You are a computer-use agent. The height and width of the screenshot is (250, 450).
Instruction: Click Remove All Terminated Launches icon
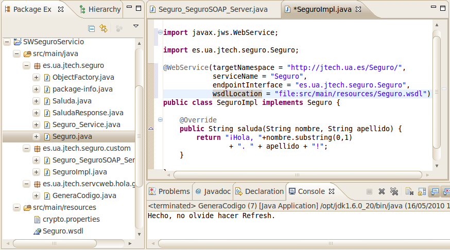pyautogui.click(x=394, y=191)
